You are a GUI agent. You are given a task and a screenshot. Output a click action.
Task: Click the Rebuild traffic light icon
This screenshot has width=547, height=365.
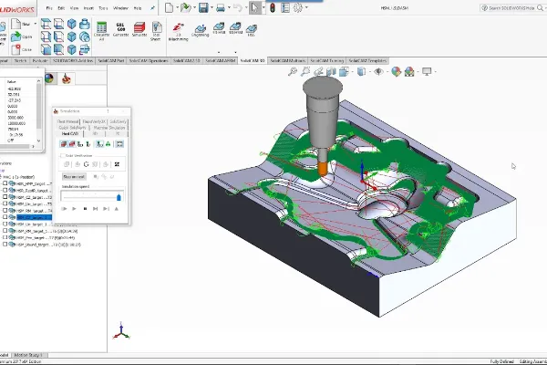[273, 7]
